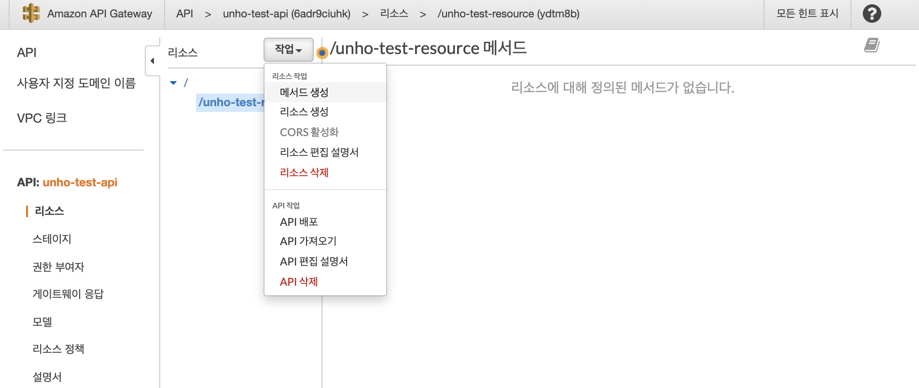Click the 리소스에 대해 정의된 메서드가 없습니다 message

[623, 87]
